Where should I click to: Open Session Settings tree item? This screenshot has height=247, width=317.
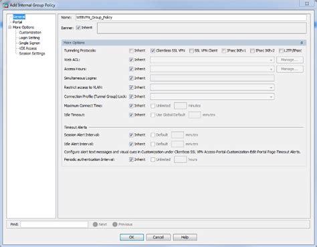coord(32,54)
